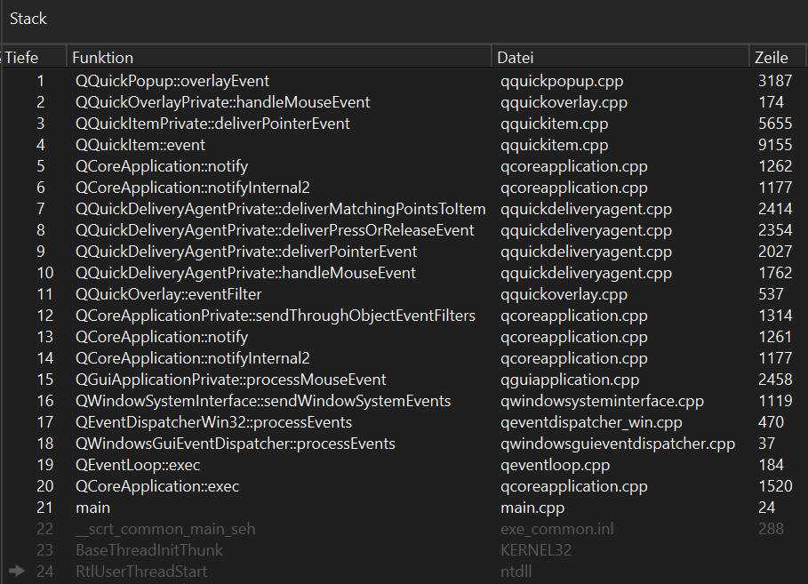Select the main function frame

click(404, 508)
